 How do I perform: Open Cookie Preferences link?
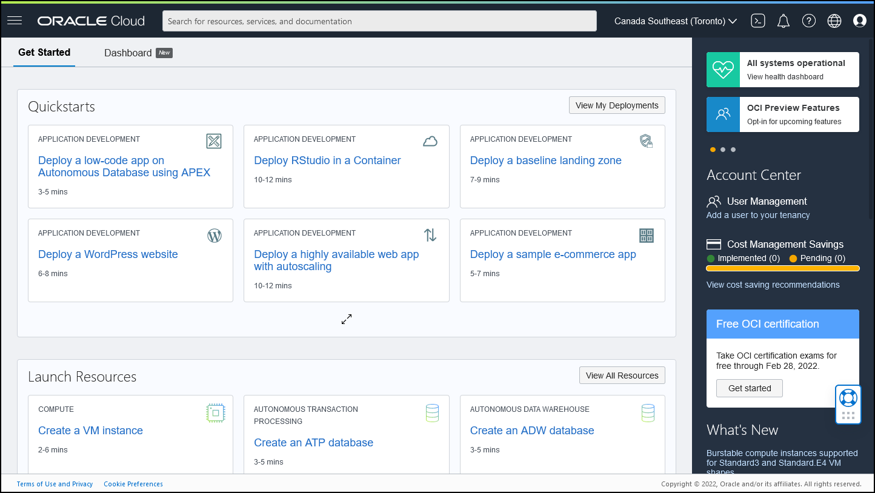pos(133,484)
